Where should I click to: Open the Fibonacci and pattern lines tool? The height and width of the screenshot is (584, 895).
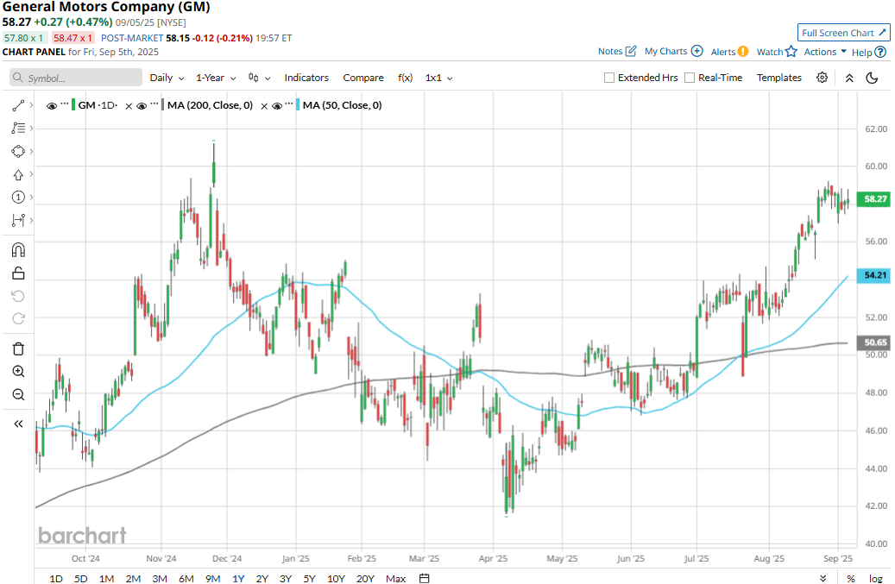(18, 129)
